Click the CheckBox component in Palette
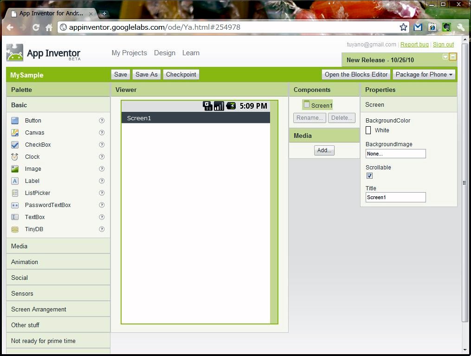Screen dimensions: 471x356 coord(38,145)
